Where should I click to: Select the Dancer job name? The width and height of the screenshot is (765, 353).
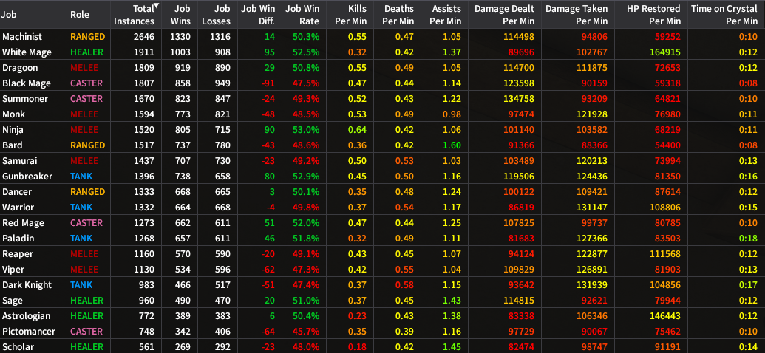pos(16,191)
